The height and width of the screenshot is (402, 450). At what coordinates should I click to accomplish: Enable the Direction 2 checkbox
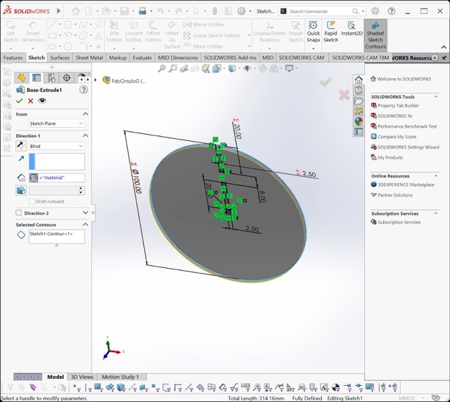(19, 213)
